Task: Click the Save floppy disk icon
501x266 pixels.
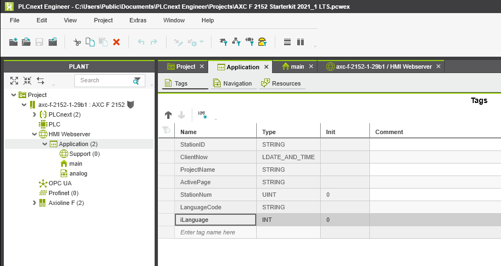Action: coord(39,42)
